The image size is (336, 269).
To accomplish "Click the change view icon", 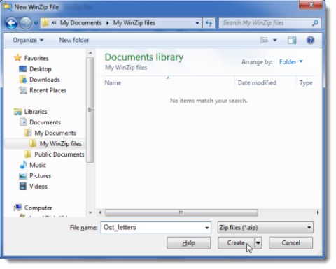I will (264, 40).
